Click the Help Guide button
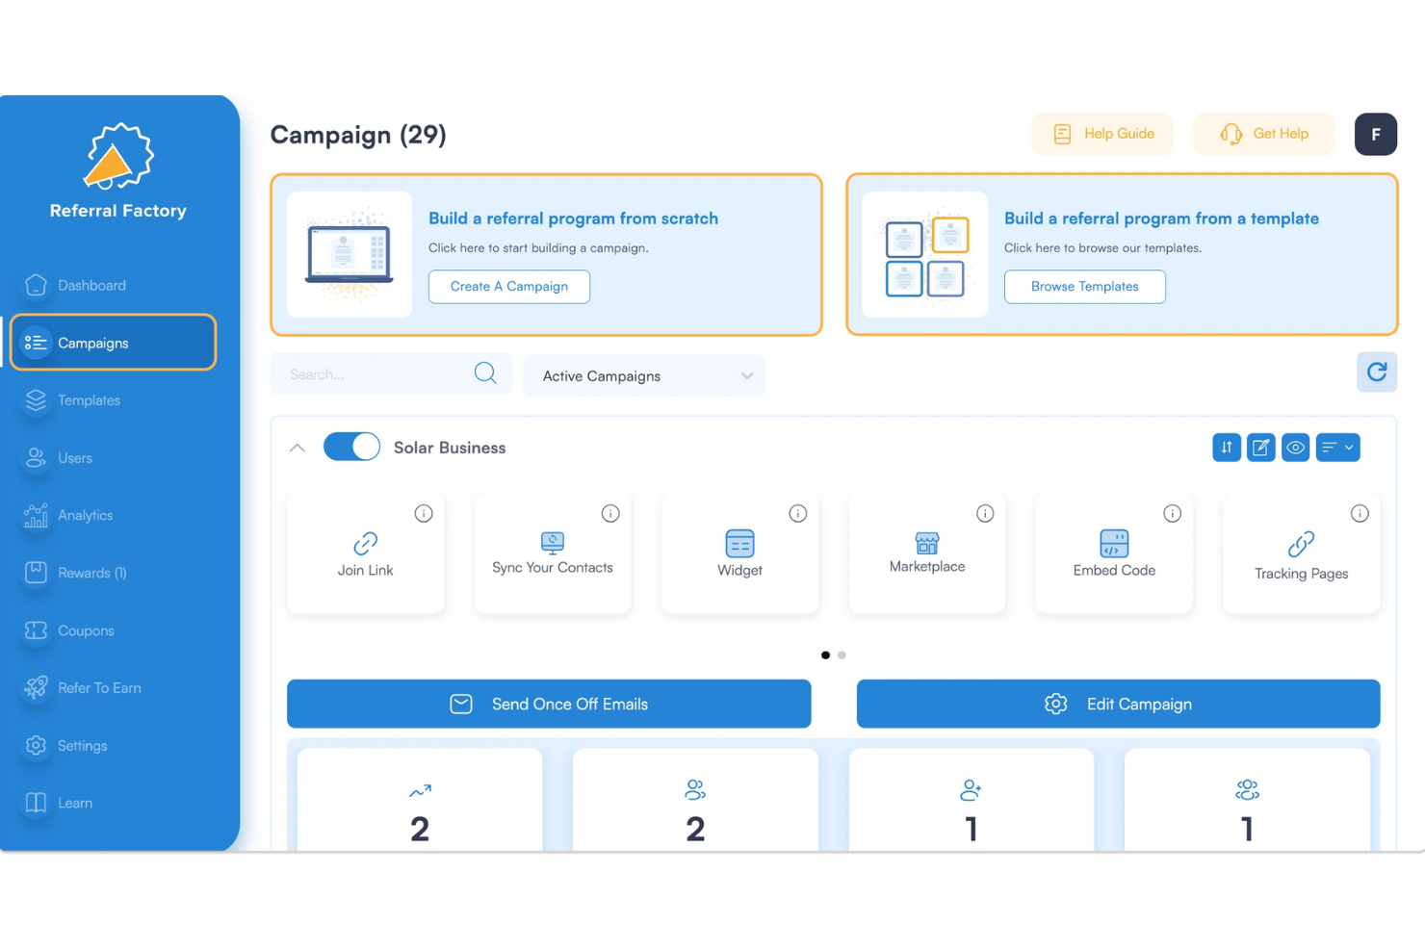This screenshot has height=950, width=1425. coord(1102,134)
